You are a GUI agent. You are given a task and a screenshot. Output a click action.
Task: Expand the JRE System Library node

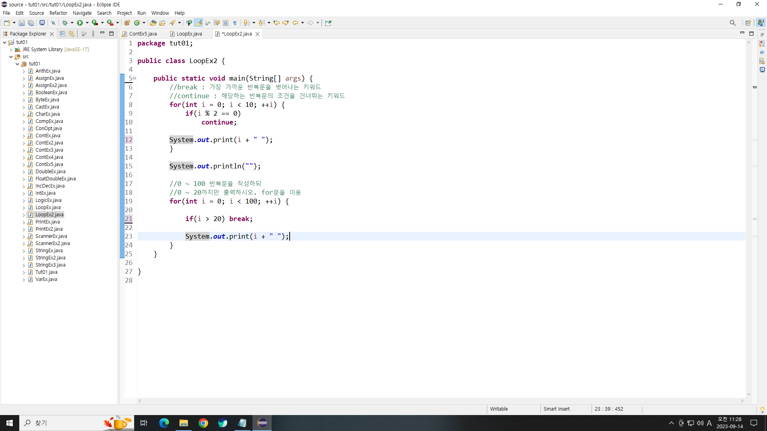[x=11, y=49]
